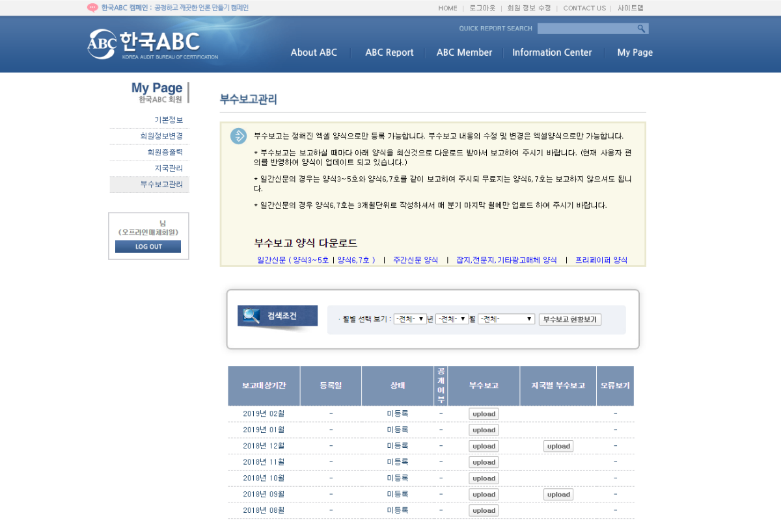Click the CONTACT US link

point(584,8)
